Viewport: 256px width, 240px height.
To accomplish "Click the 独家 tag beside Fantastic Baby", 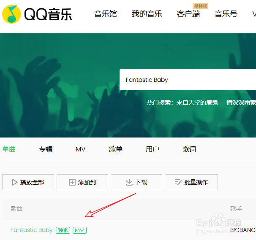I will point(63,230).
